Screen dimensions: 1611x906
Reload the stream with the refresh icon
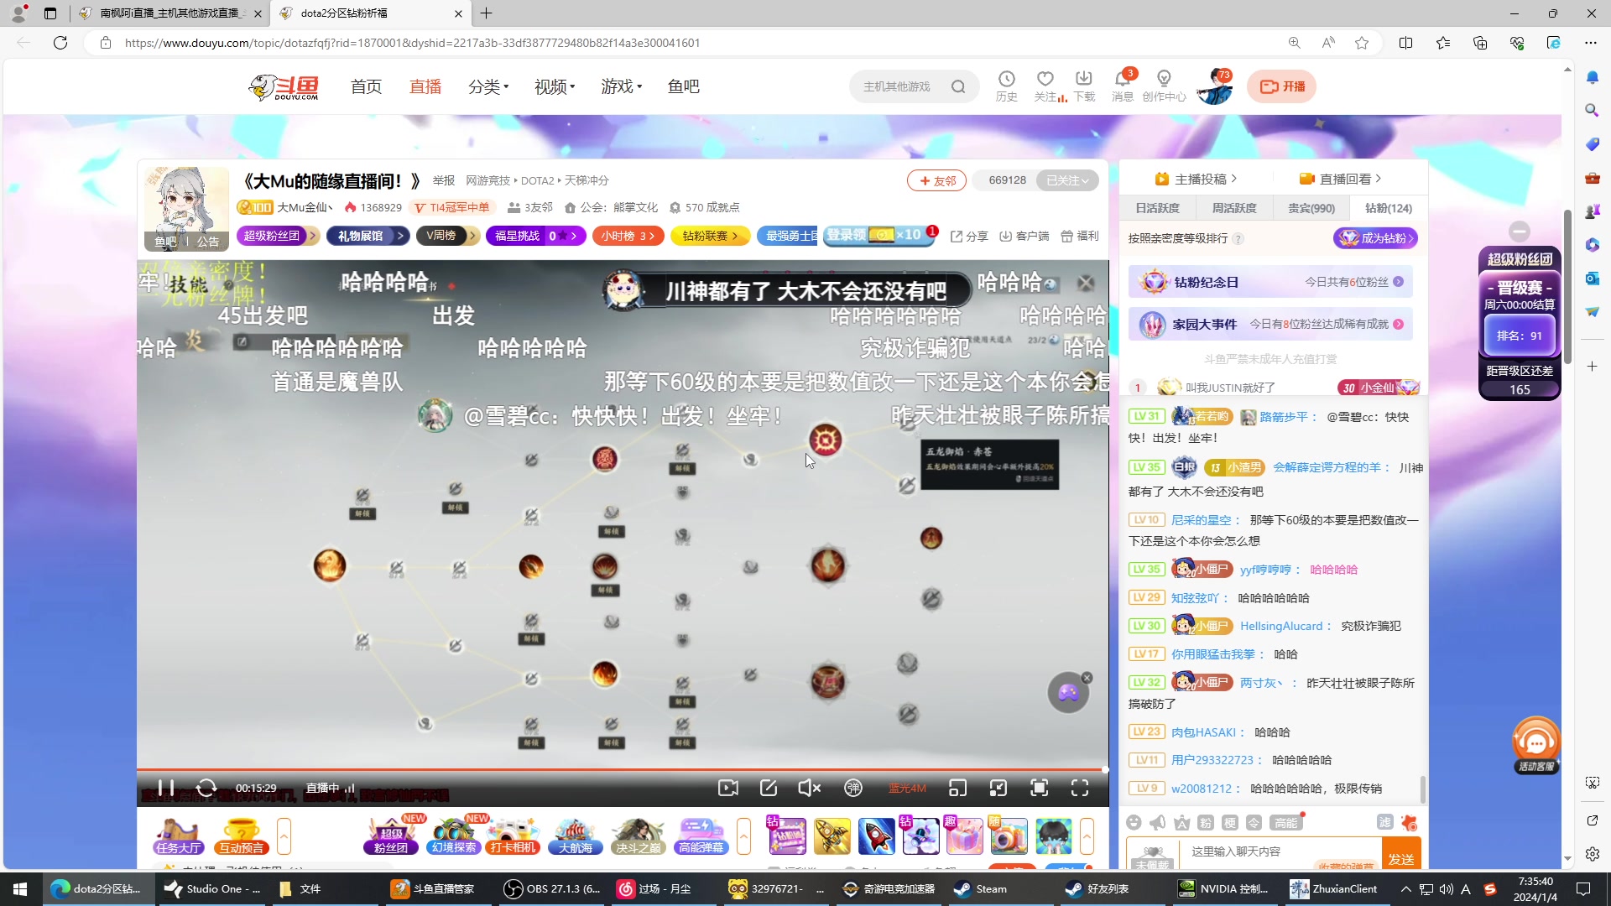pyautogui.click(x=206, y=788)
